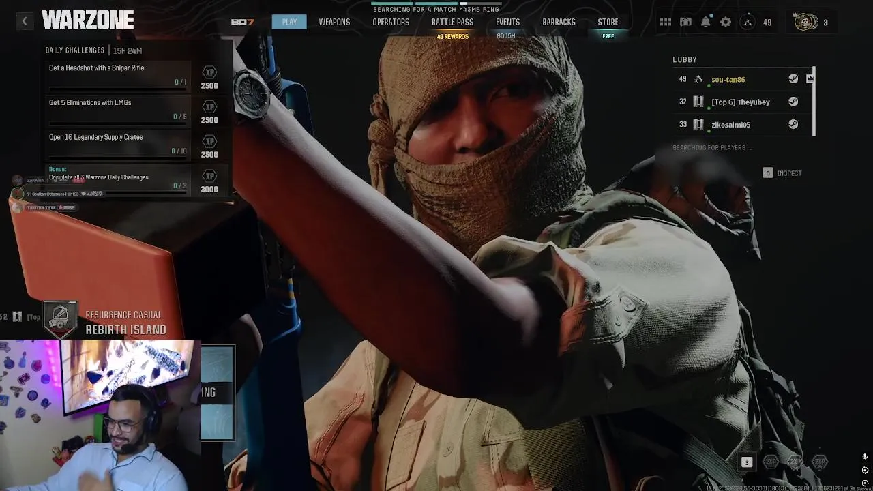This screenshot has width=873, height=491.
Task: Open 'Open 10 Legendary Supply Crates' challenge
Action: (x=117, y=146)
